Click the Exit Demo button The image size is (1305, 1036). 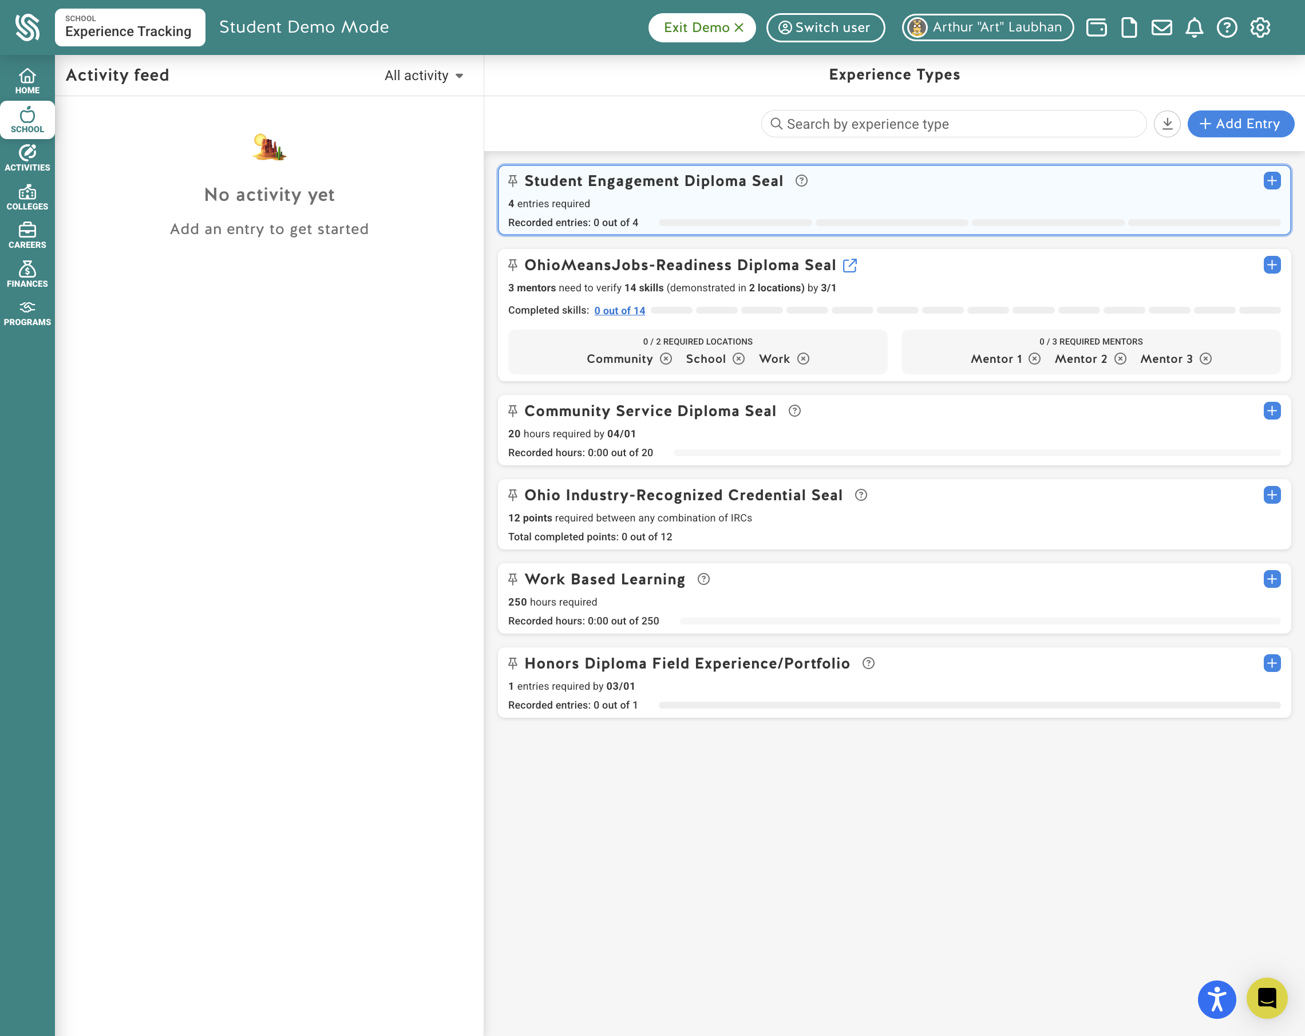[702, 27]
